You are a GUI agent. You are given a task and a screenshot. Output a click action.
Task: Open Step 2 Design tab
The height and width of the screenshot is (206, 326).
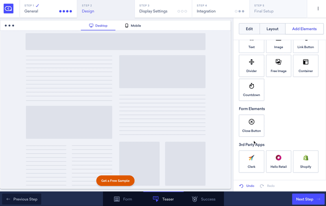coord(106,9)
